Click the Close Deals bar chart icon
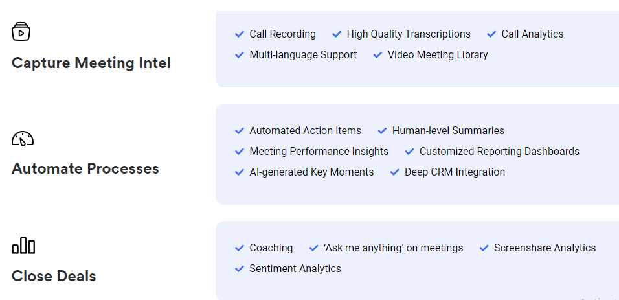 pos(23,246)
